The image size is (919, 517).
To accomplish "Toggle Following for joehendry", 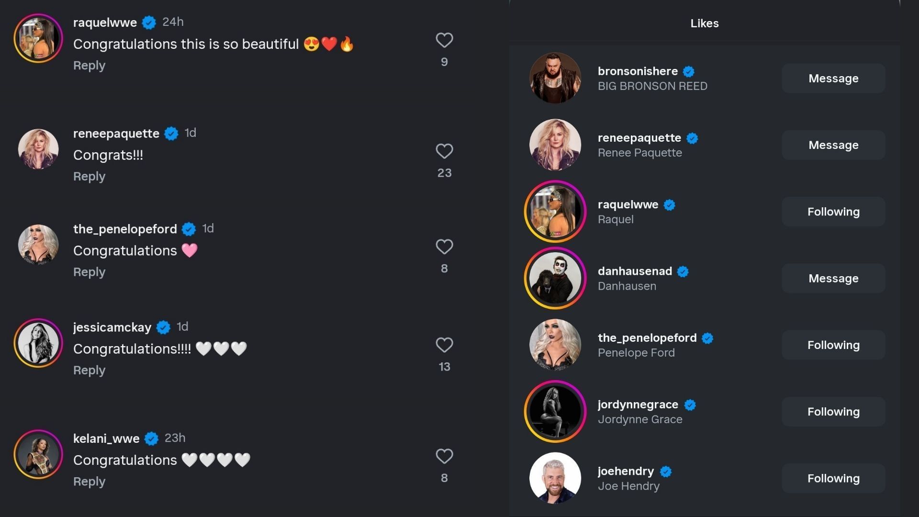I will 833,478.
